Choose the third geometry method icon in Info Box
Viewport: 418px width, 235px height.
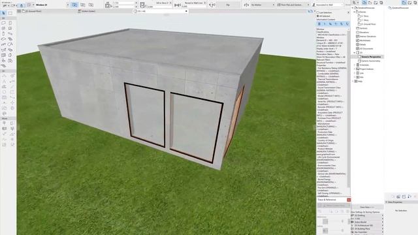tap(91, 5)
